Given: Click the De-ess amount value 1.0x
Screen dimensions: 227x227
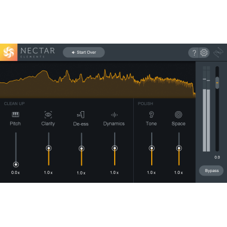Looking at the screenshot, I should tap(81, 173).
